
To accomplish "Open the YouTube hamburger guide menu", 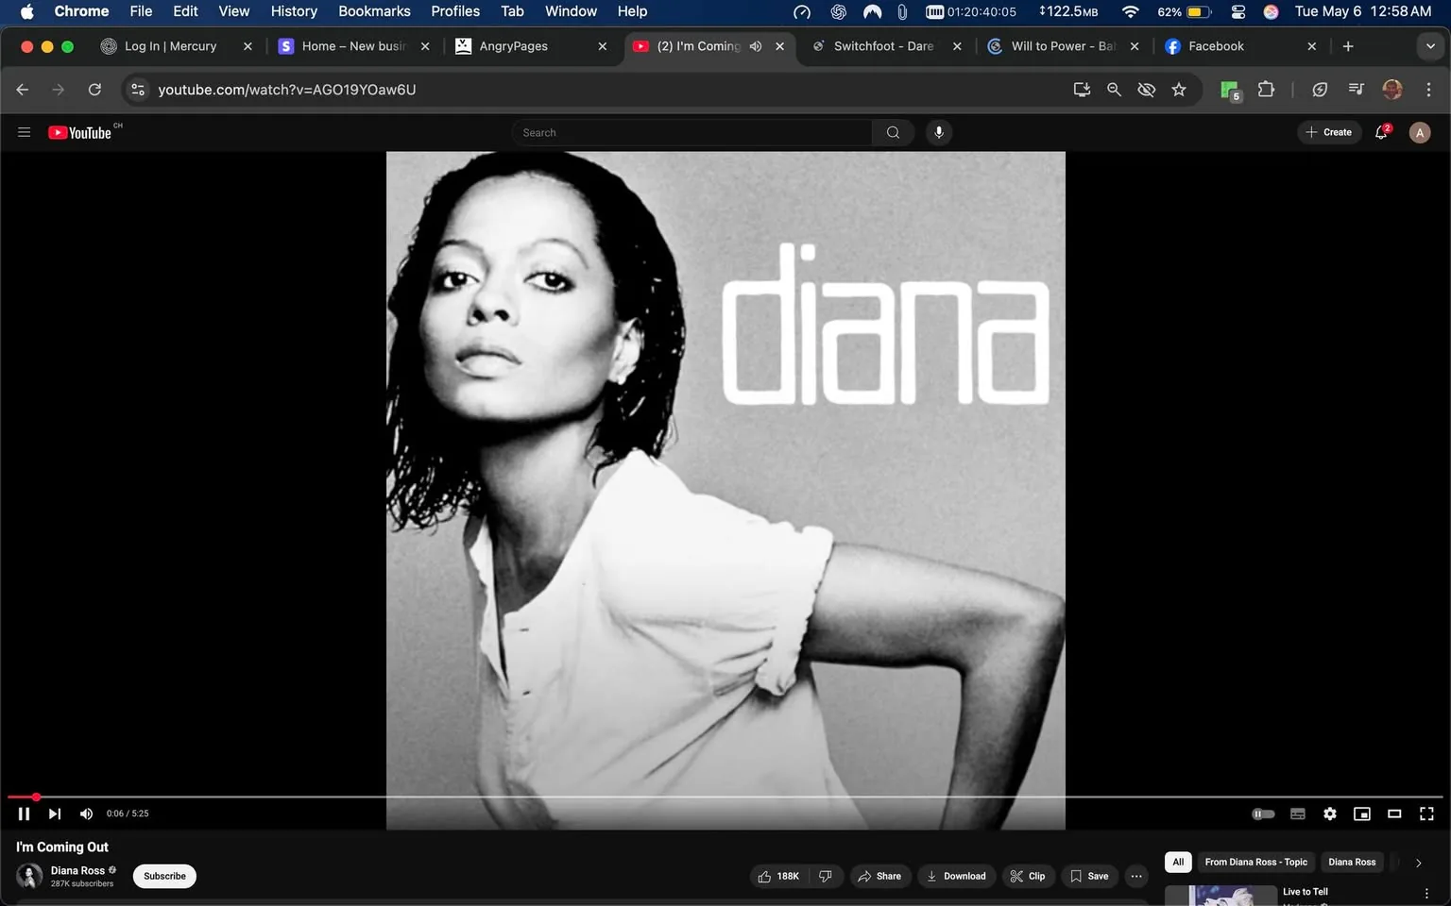I will [24, 132].
